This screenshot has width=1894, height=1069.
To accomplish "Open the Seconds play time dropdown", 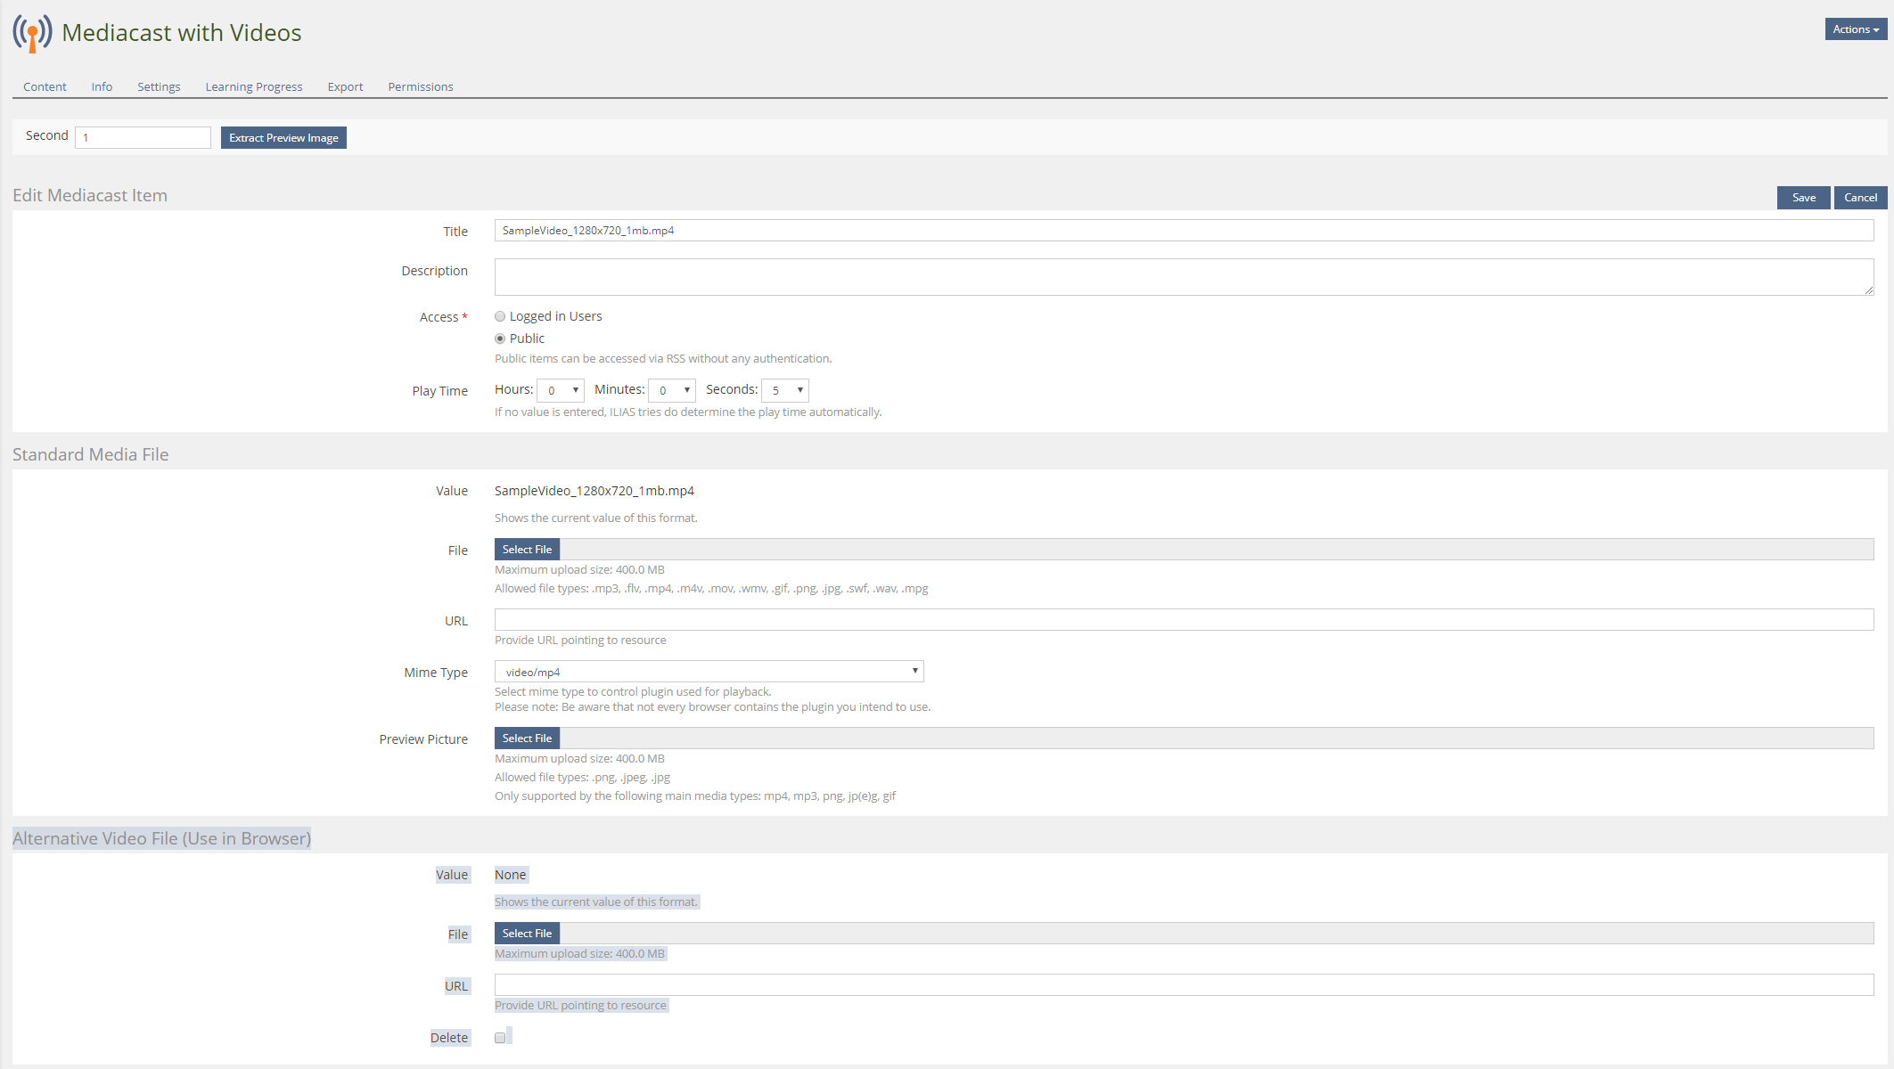I will pos(785,390).
